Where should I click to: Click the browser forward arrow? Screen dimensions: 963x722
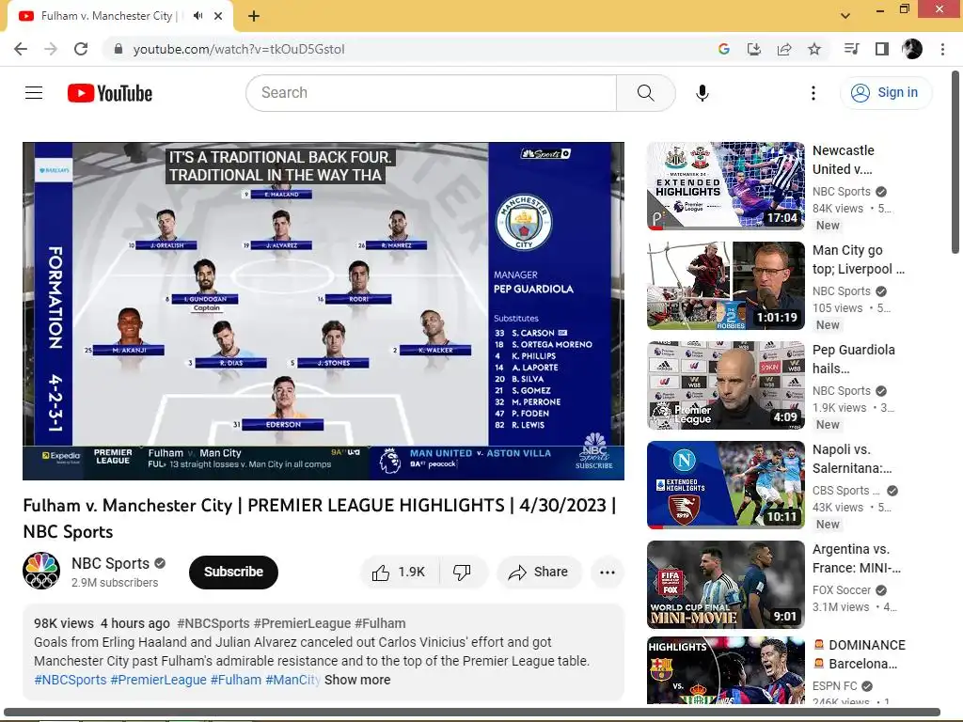pos(51,49)
